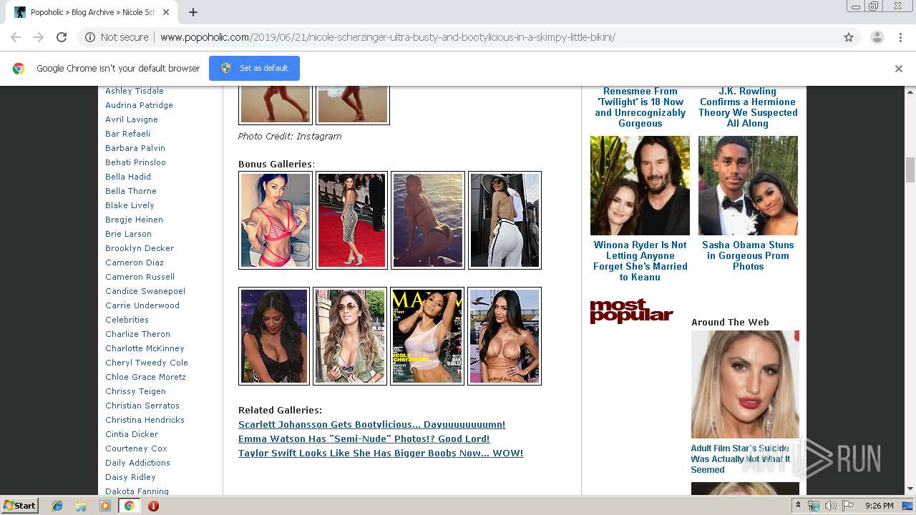916x515 pixels.
Task: Open the network tray icon
Action: 814,506
